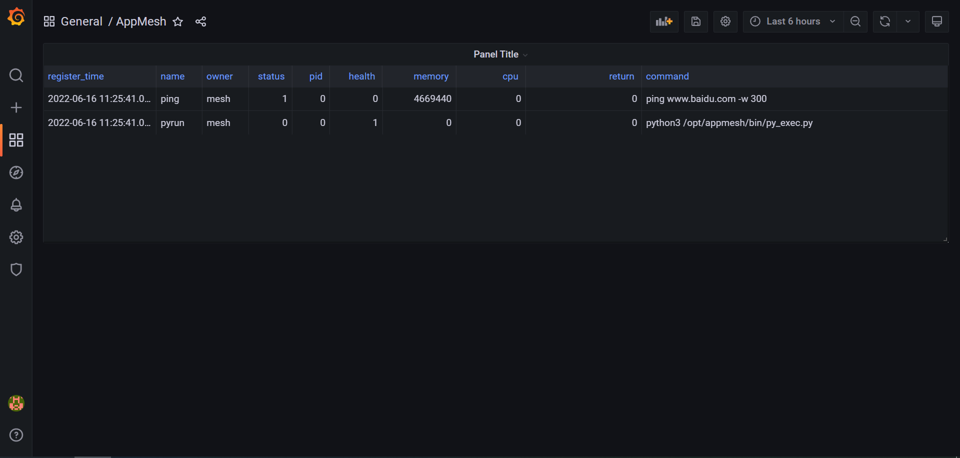960x458 pixels.
Task: Open the Alerting bell icon
Action: pos(16,205)
